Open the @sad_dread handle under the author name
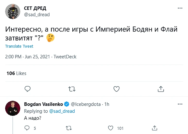 (37, 15)
